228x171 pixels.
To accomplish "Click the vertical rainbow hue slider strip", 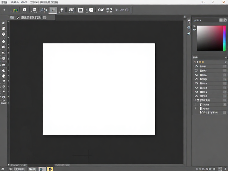I will (224, 38).
